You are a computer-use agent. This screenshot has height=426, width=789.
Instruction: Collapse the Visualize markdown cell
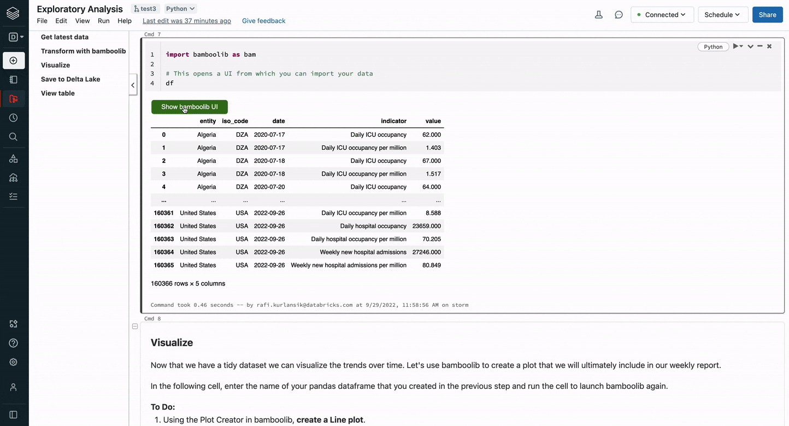135,326
